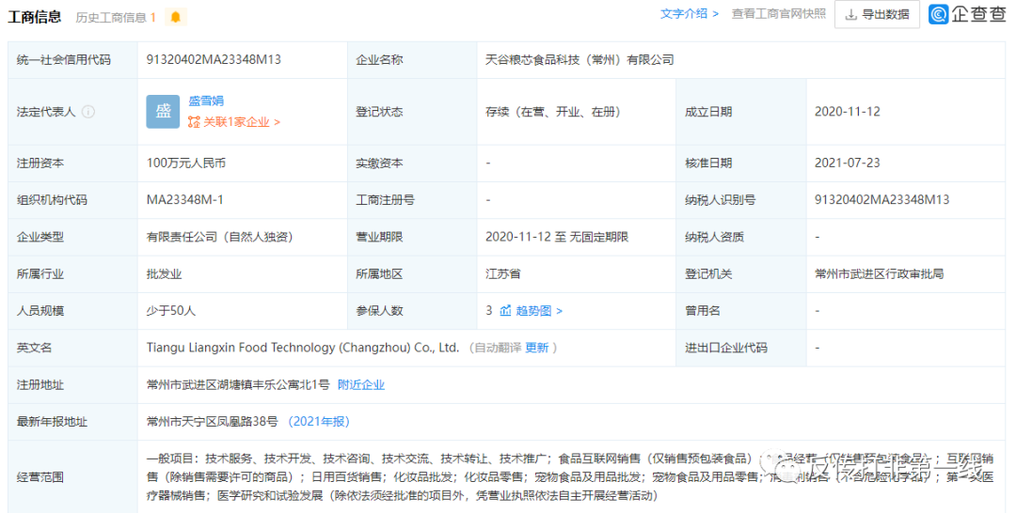Viewport: 1016px width, 513px height.
Task: Click the 纳税人资质 label
Action: (x=714, y=237)
